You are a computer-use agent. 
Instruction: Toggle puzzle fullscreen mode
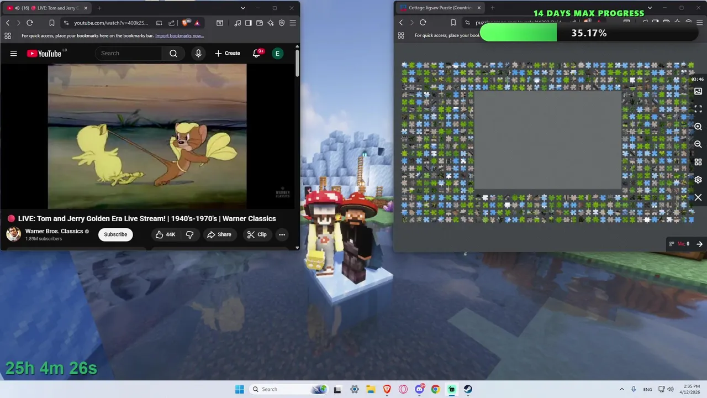point(698,109)
